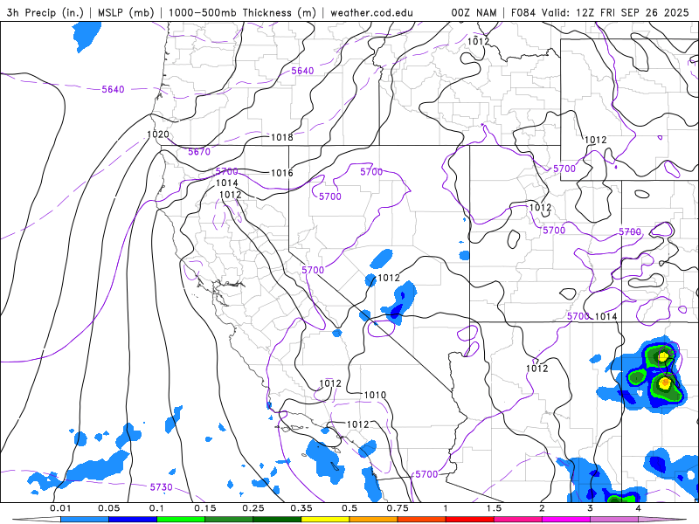Screen dimensions: 699x524
Task: Click the weather.cod.edu text in header
Action: (372, 12)
